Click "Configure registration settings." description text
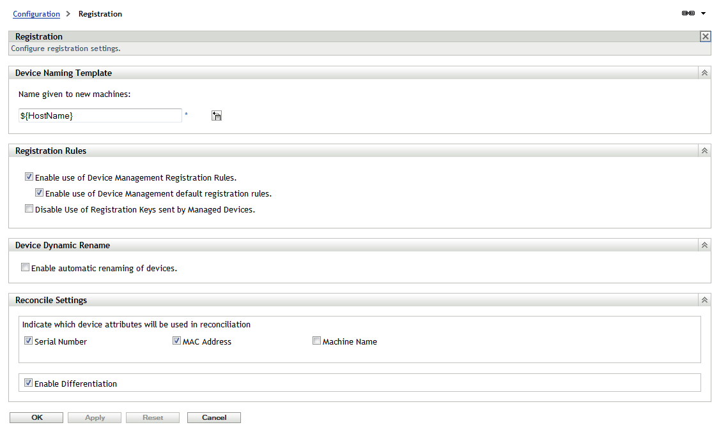Image resolution: width=712 pixels, height=425 pixels. [66, 48]
